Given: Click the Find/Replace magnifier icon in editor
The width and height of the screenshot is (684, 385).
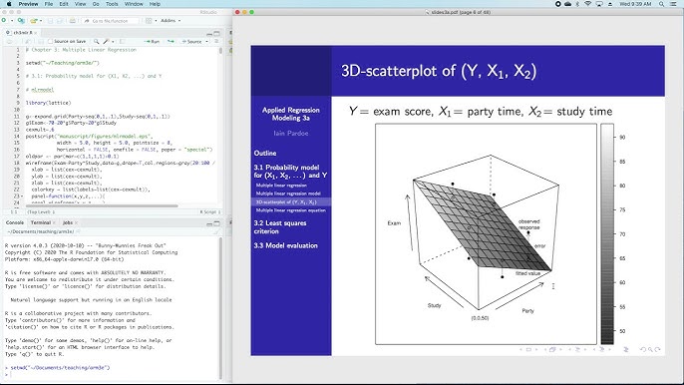Looking at the screenshot, I should [96, 42].
